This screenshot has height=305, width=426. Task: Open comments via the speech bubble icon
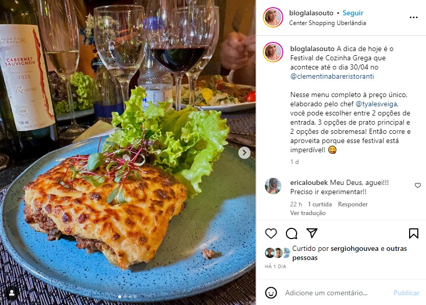[x=292, y=233]
